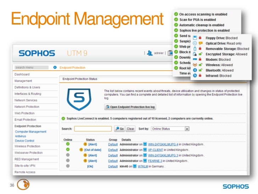Click computer icon beside WIN-2ATGKKLMUPG 4
Image resolution: width=258 pixels, height=194 pixels.
click(x=145, y=144)
